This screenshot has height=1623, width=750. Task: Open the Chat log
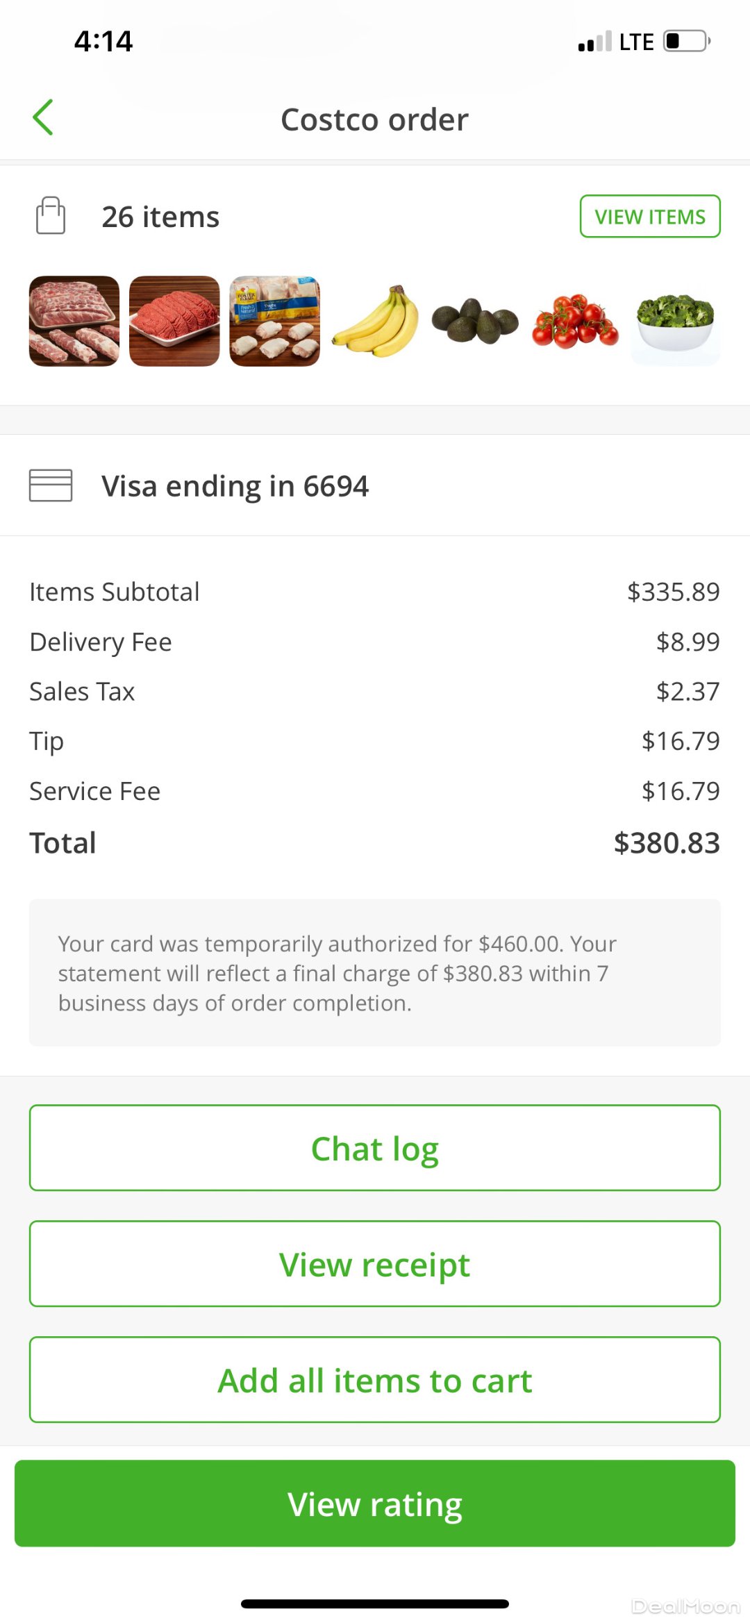coord(375,1148)
